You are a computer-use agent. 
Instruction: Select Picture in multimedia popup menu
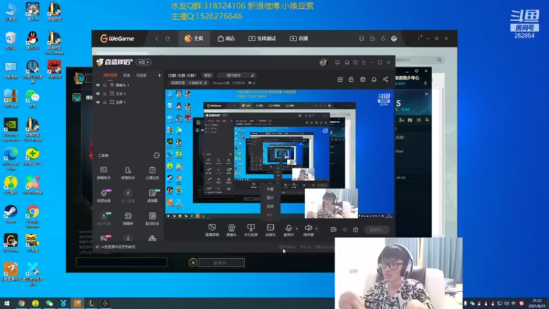tap(270, 198)
